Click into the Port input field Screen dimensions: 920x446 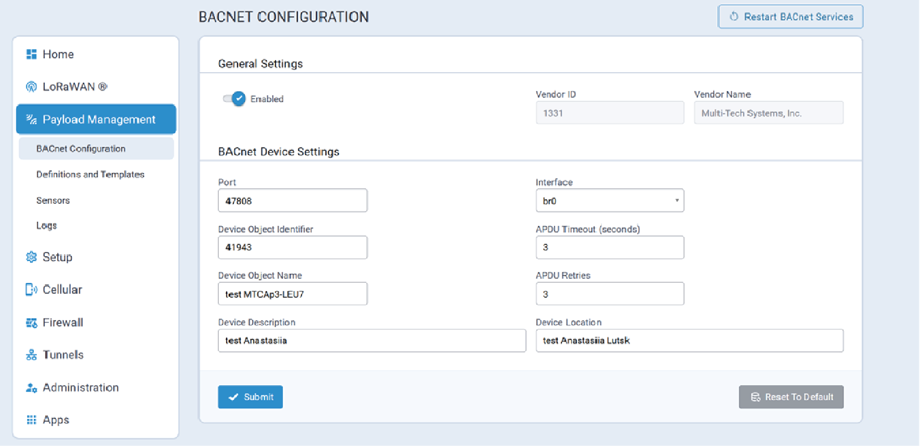tap(292, 201)
